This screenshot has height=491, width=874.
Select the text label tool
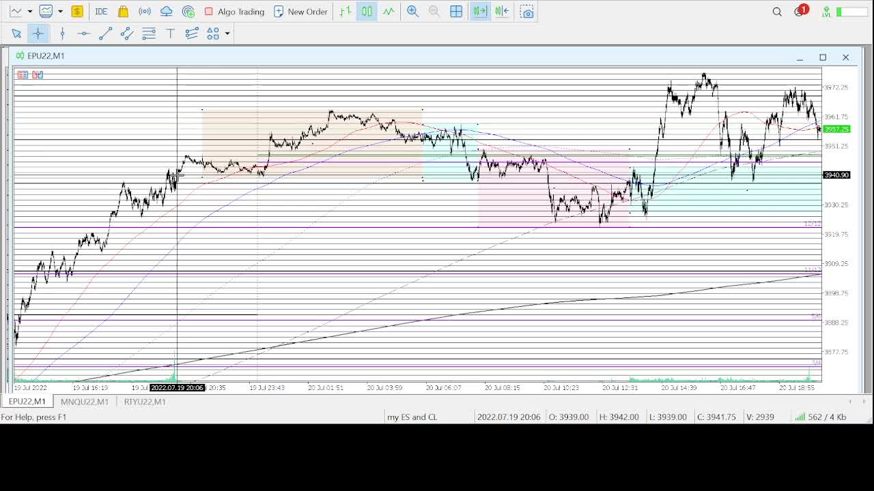[x=171, y=33]
